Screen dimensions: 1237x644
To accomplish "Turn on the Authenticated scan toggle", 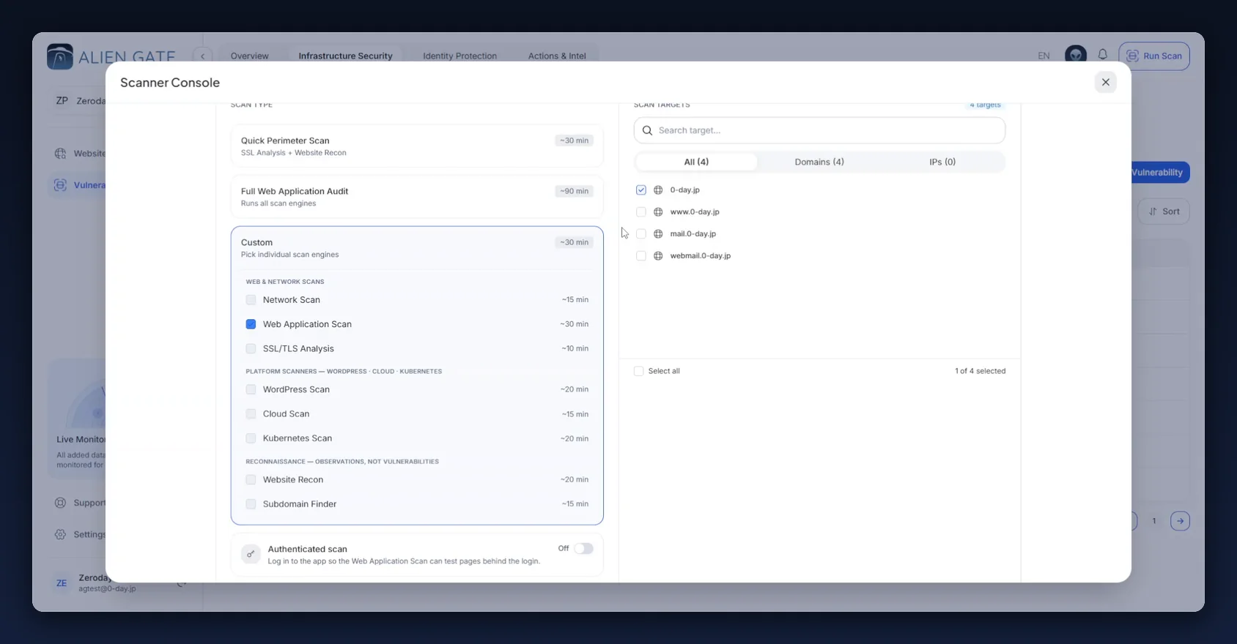I will click(x=583, y=549).
